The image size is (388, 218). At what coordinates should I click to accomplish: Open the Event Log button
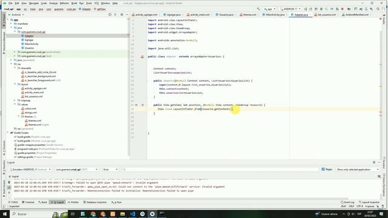(347, 202)
